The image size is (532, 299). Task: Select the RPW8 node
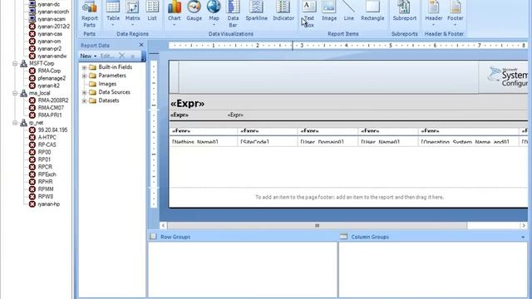tap(46, 197)
